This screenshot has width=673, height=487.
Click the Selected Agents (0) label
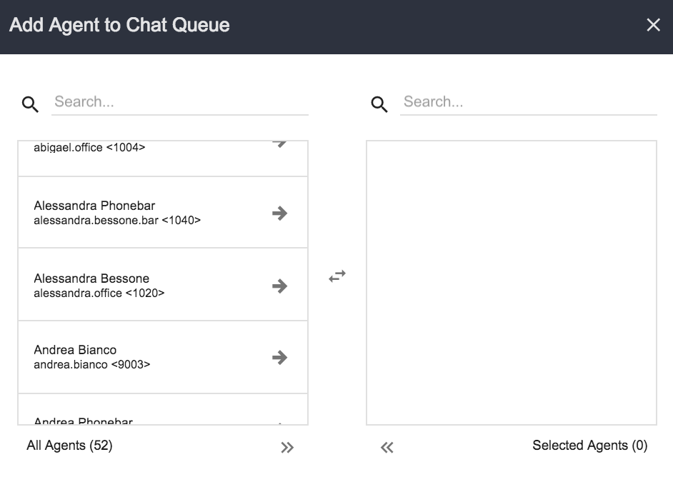click(589, 446)
